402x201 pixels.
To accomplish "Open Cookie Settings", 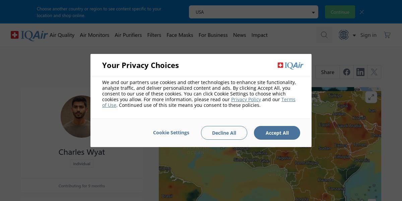I will click(x=171, y=133).
